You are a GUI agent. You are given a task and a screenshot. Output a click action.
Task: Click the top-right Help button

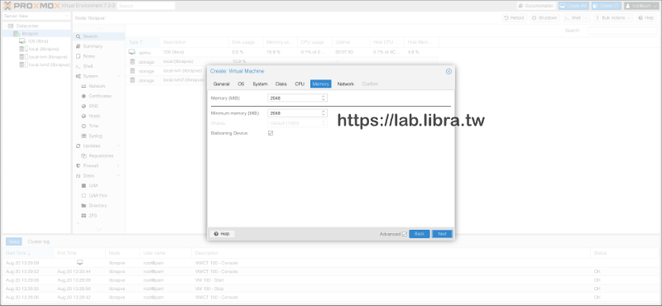[x=646, y=18]
